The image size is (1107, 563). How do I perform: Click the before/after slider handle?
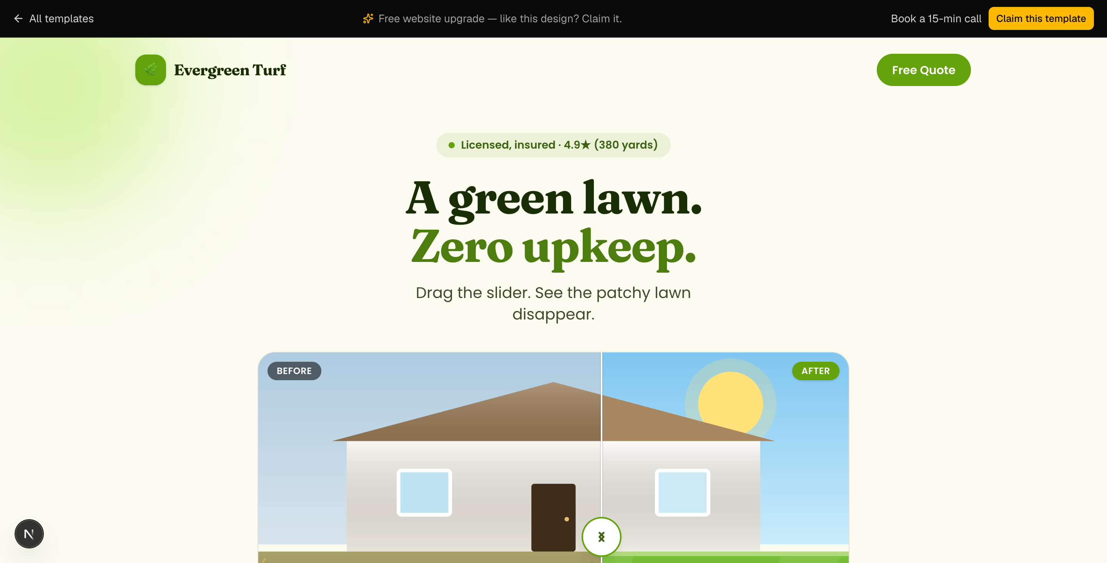coord(601,537)
